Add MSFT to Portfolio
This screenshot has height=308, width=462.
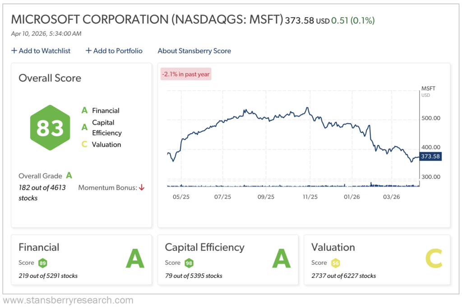point(114,51)
